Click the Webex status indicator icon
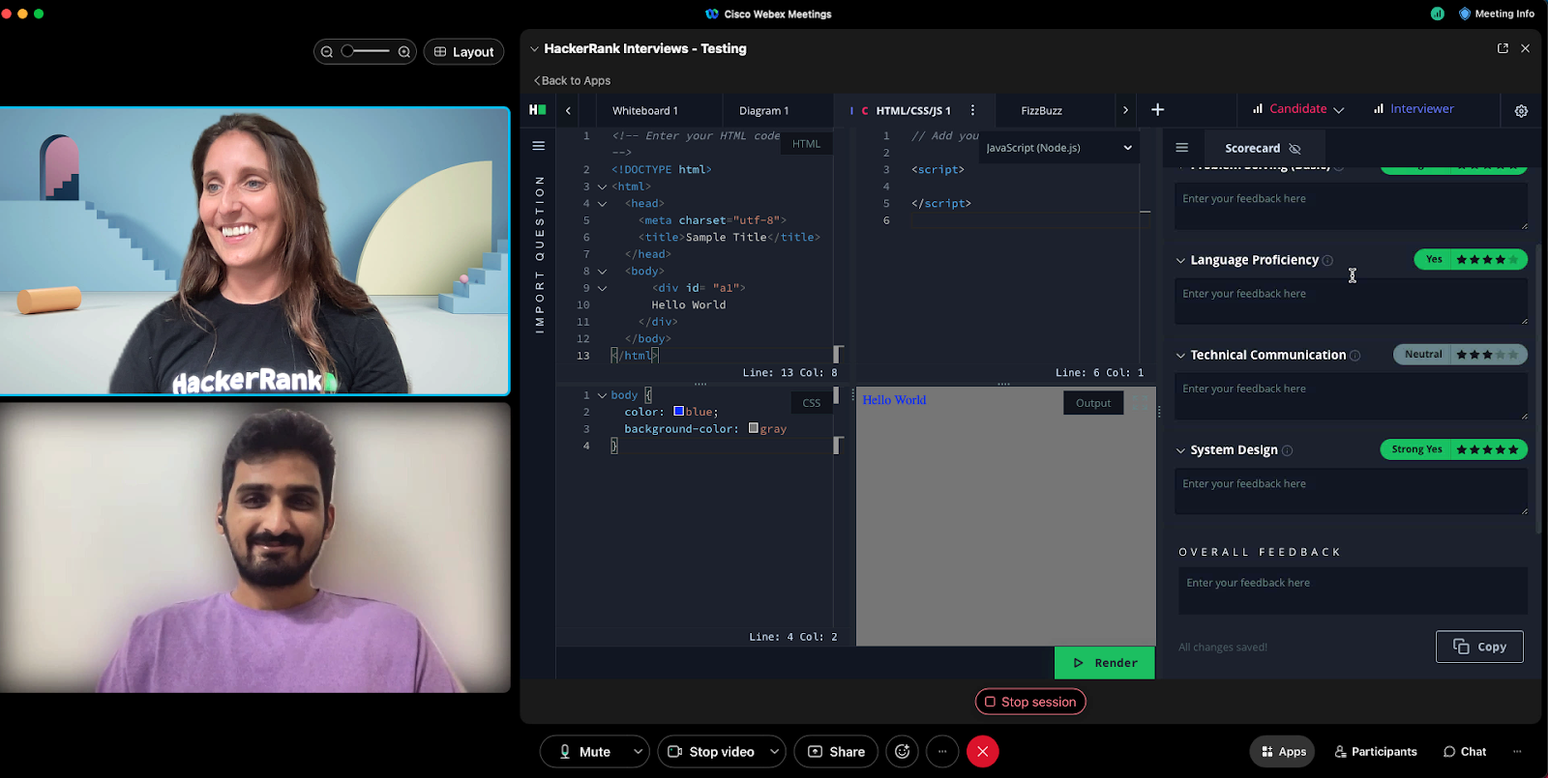Screen dimensions: 1548x778 (1438, 14)
